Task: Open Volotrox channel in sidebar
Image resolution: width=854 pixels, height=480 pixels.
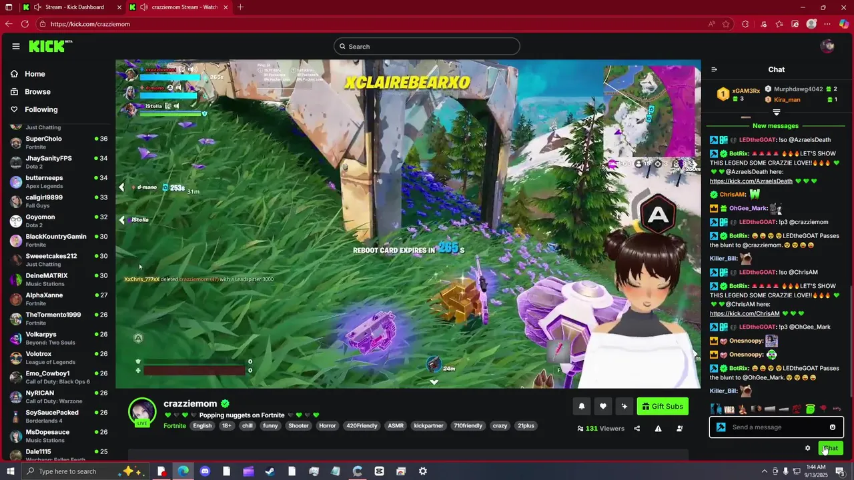Action: click(59, 357)
